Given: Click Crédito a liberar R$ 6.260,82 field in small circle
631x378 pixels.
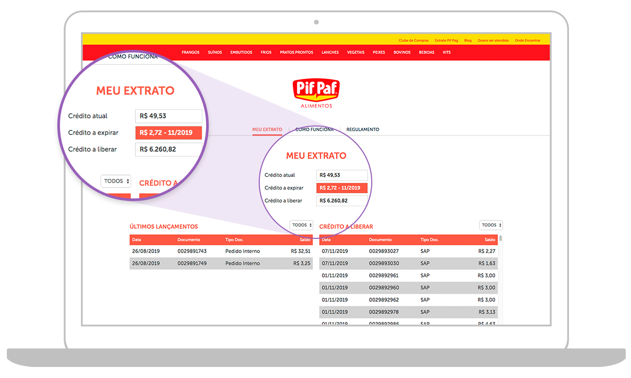Looking at the screenshot, I should [342, 201].
